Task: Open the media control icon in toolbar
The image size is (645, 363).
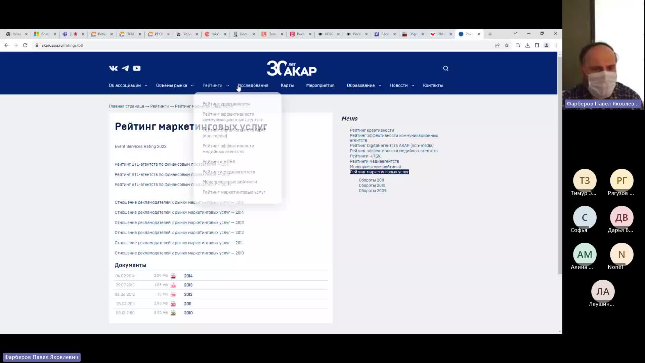Action: (x=518, y=45)
